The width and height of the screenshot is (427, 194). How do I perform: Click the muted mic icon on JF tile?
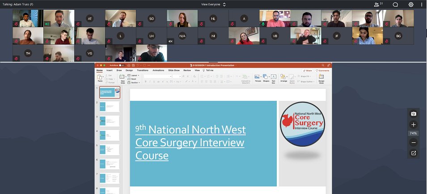[325, 41]
